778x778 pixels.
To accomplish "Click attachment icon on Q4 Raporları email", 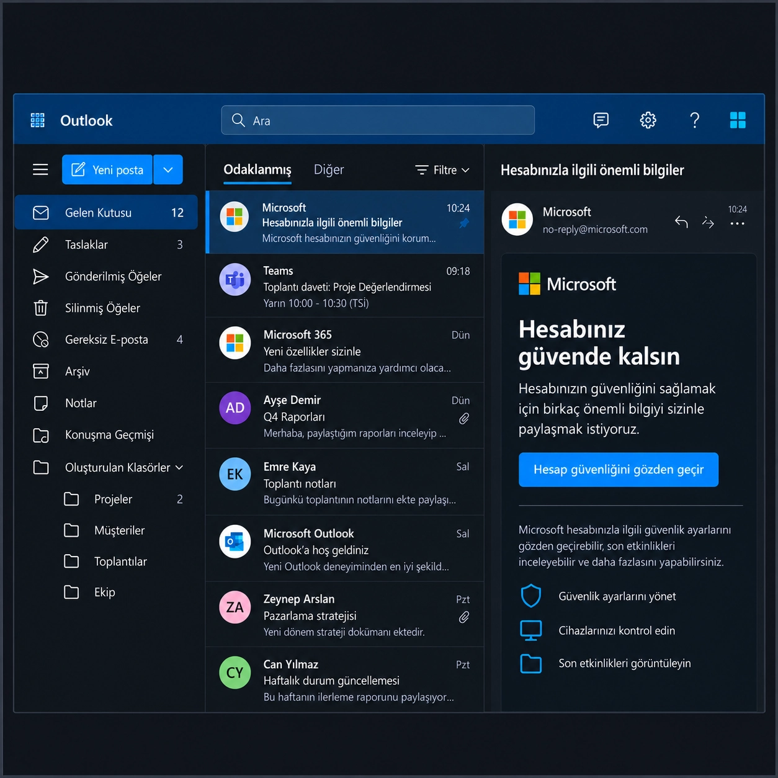I will tap(463, 419).
